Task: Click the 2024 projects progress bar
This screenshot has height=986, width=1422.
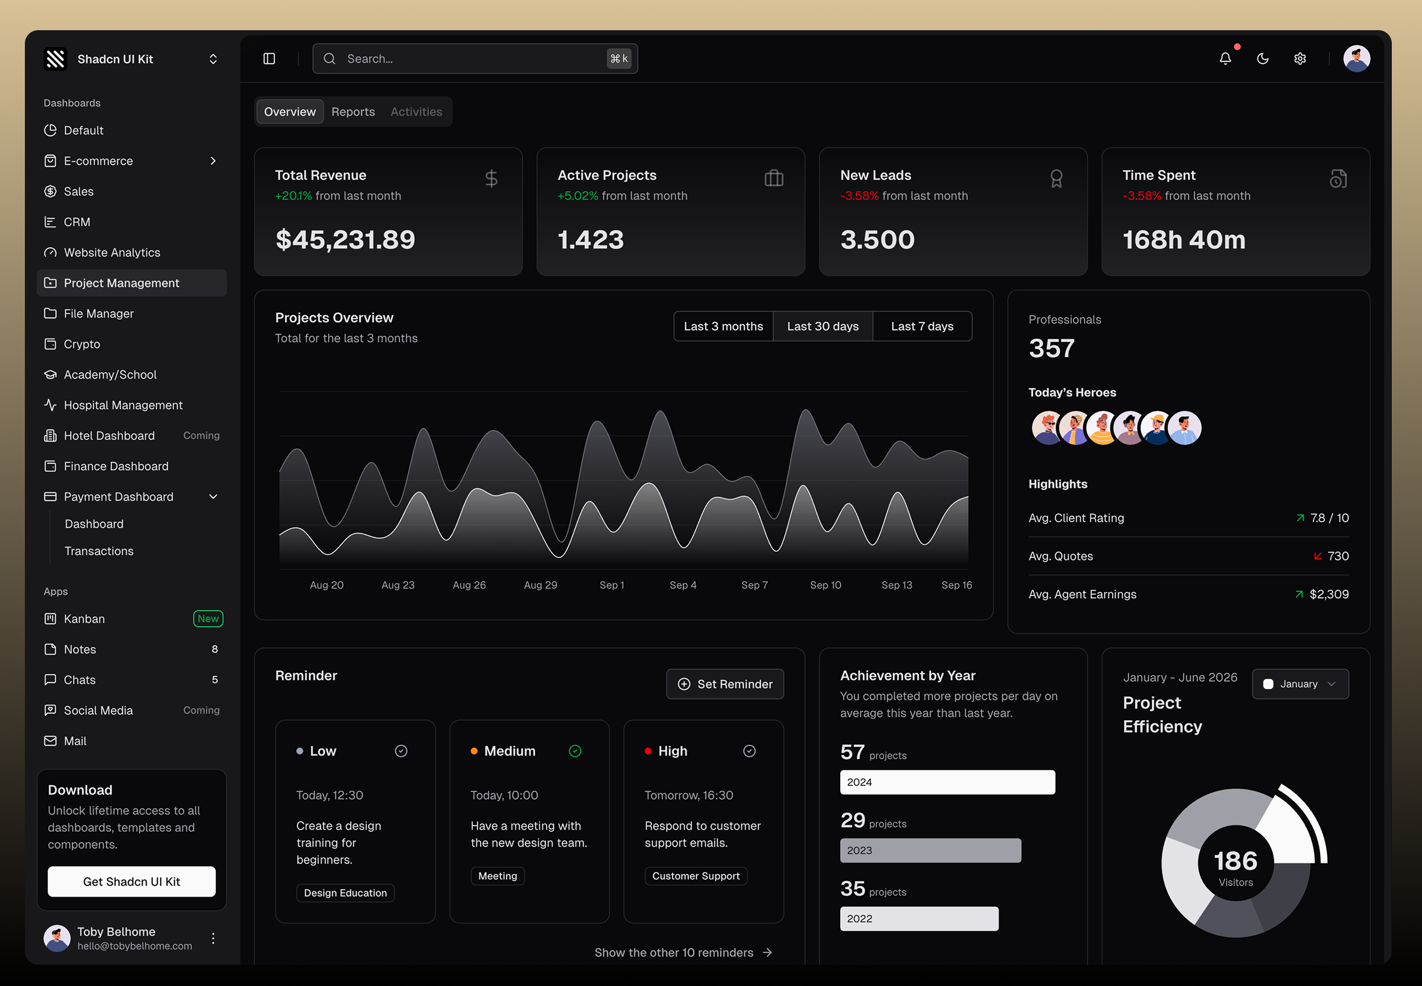Action: coord(947,782)
